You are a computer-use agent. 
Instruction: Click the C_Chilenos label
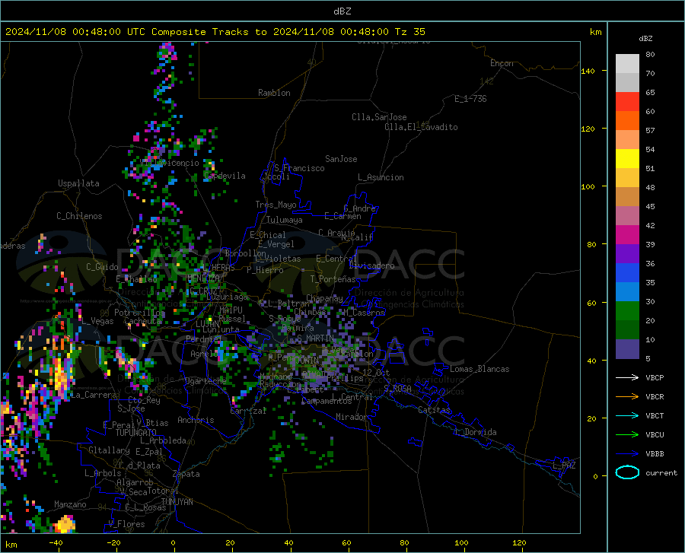click(79, 216)
